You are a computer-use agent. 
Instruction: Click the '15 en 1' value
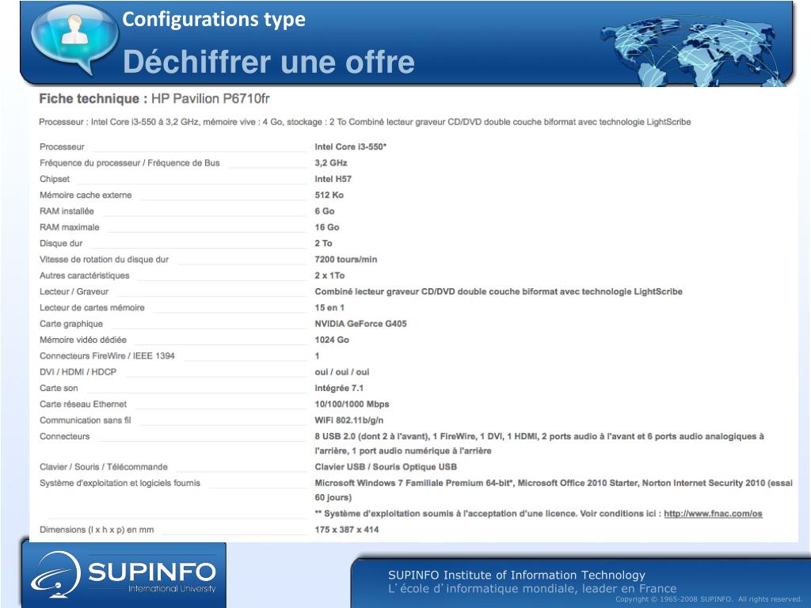[329, 308]
